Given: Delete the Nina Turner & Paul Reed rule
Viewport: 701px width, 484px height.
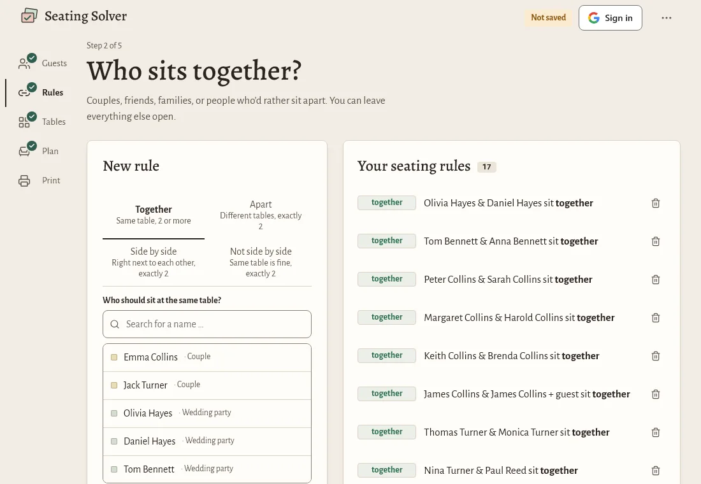Looking at the screenshot, I should pos(655,471).
